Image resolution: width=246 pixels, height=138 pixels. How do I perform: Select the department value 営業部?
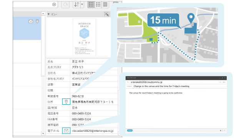click(x=76, y=84)
